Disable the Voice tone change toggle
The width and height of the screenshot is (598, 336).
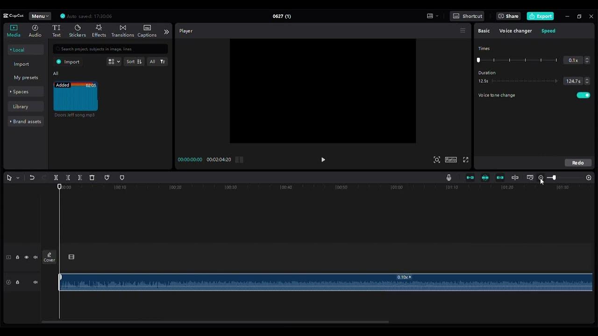583,95
